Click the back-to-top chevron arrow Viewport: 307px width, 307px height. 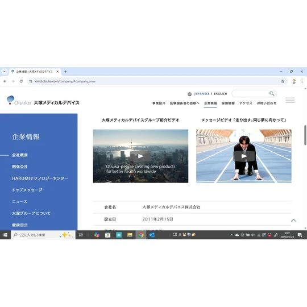point(293,220)
